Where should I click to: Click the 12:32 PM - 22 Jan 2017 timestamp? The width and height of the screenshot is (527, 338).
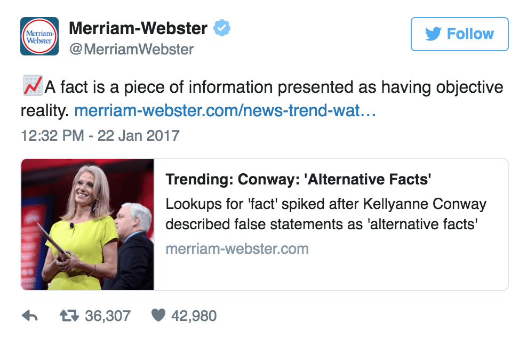click(x=100, y=135)
